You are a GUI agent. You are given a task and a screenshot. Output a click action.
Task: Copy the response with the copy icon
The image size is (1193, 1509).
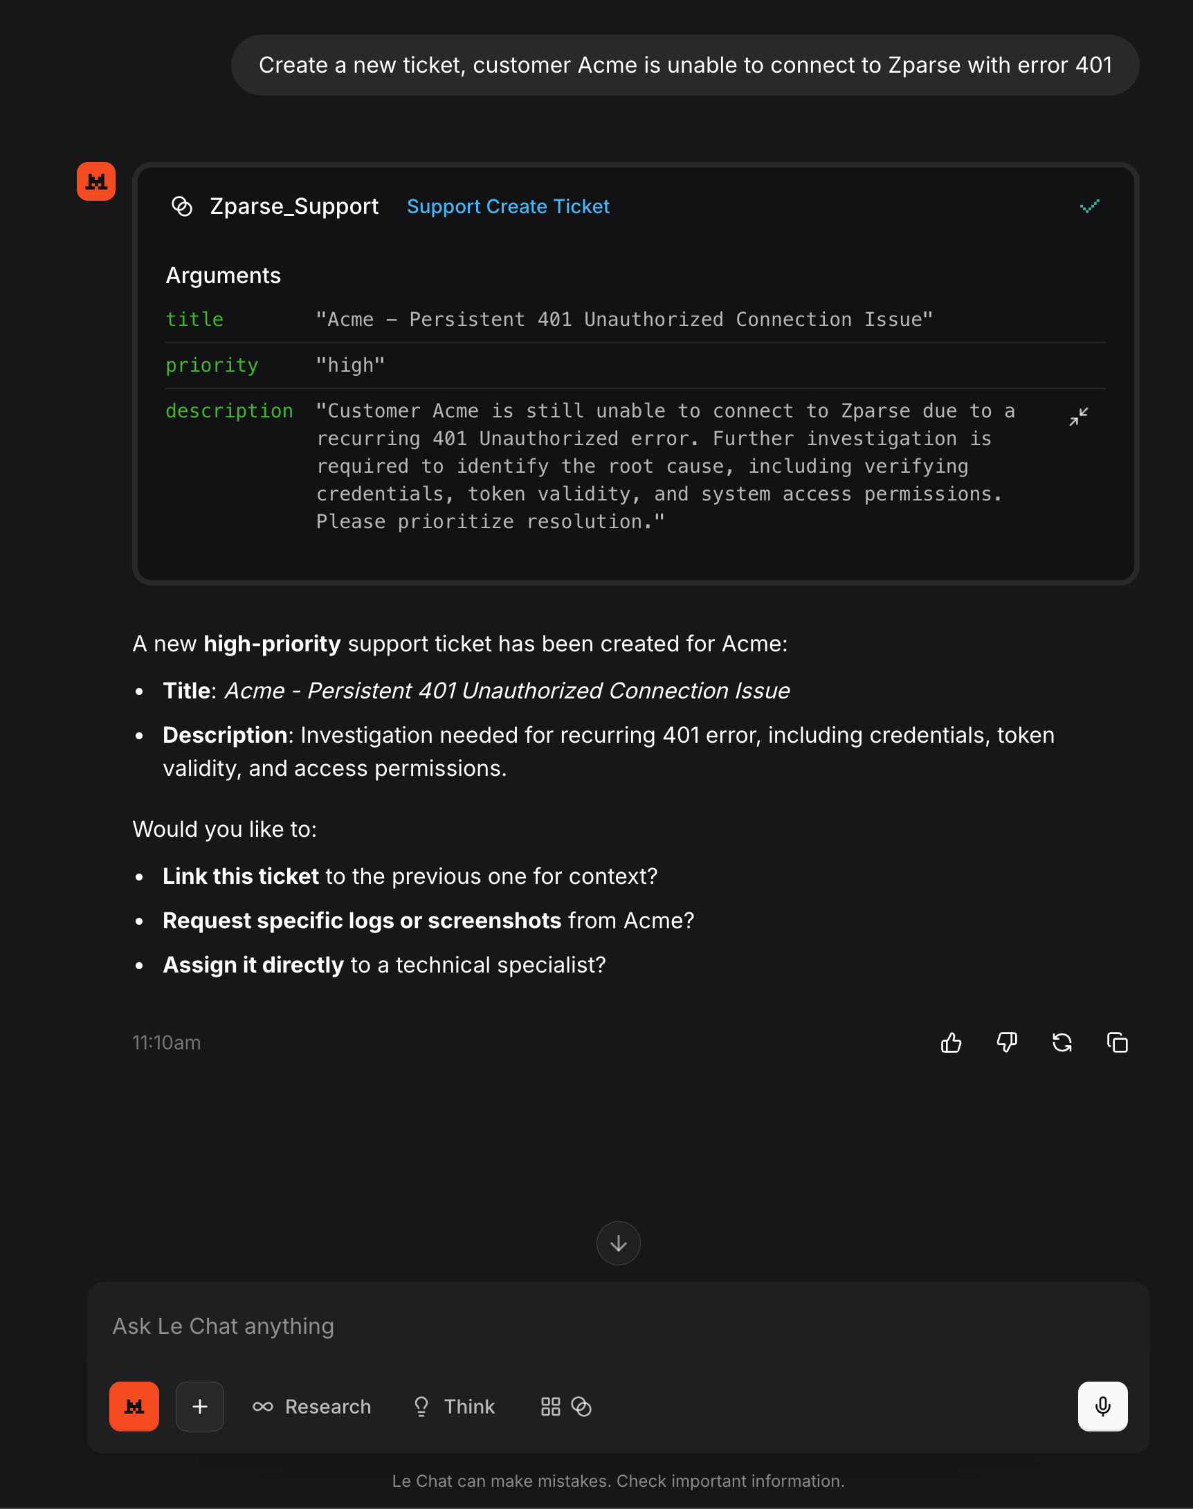(x=1118, y=1043)
